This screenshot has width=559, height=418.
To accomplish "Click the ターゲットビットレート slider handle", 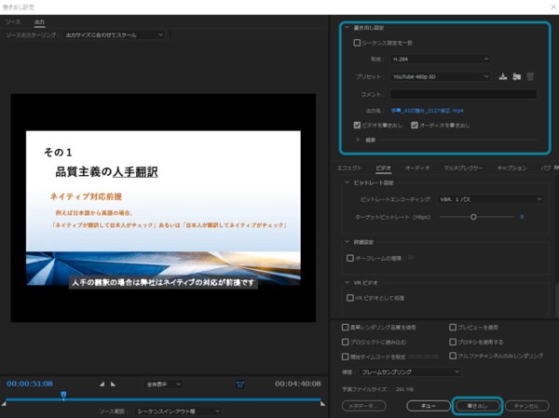I will pos(473,216).
